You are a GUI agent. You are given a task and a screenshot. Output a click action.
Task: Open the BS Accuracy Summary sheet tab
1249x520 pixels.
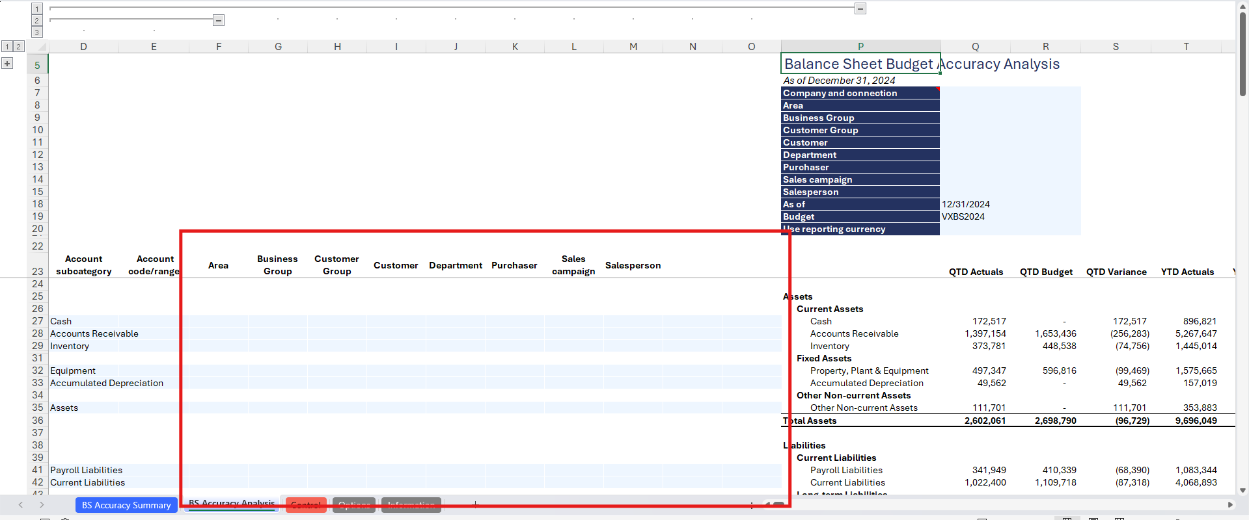126,505
